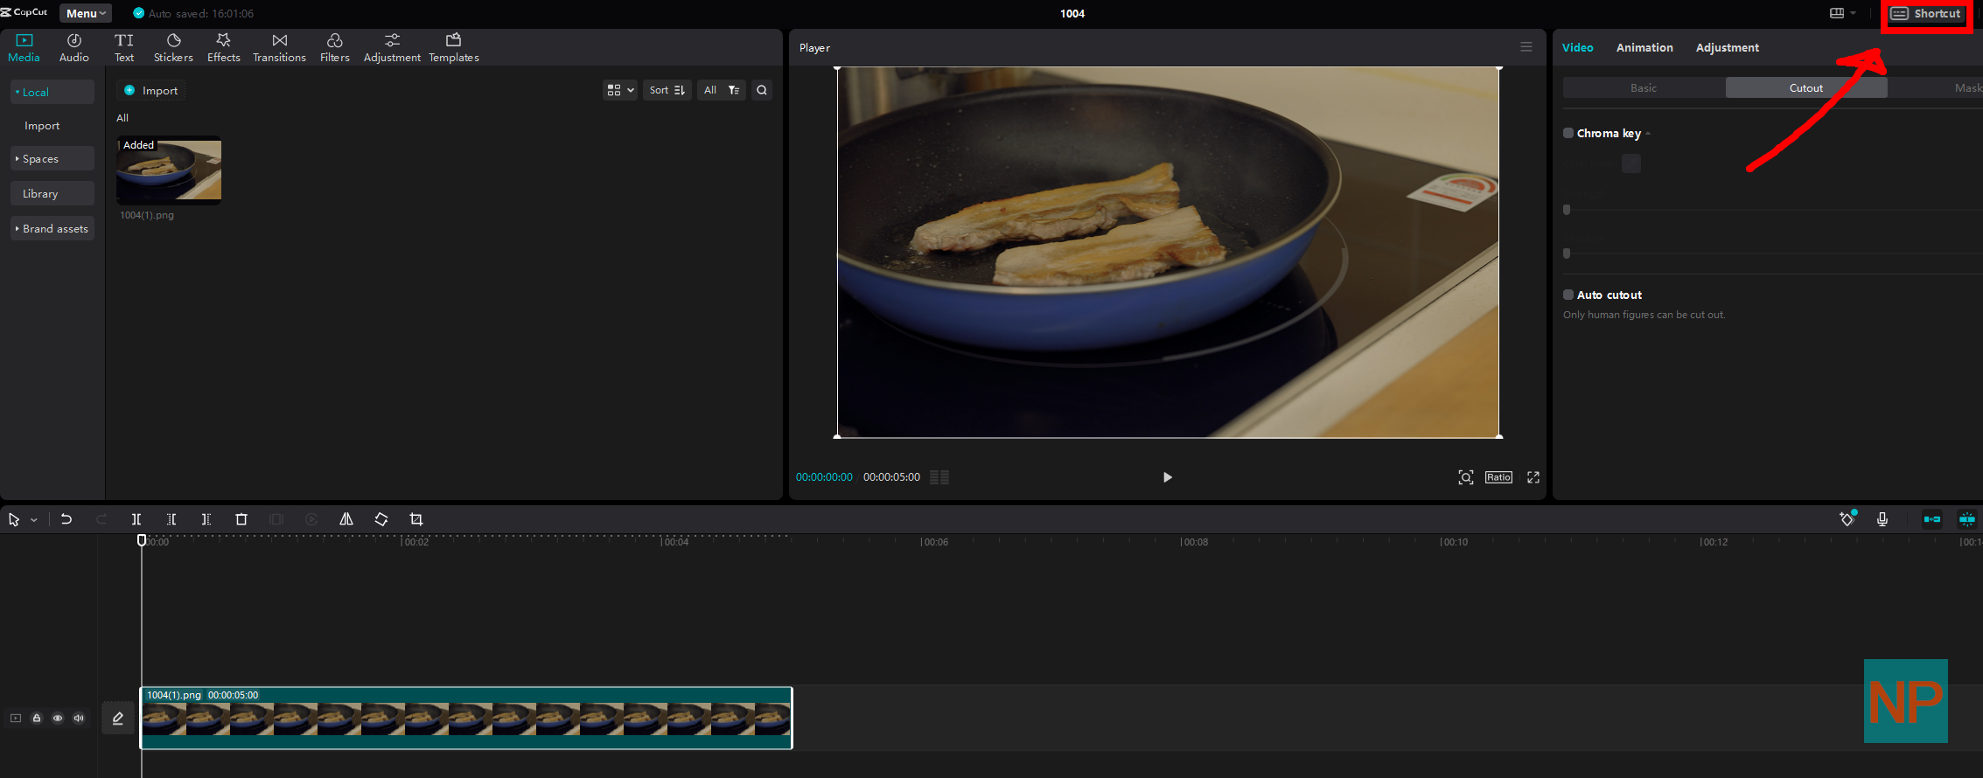The width and height of the screenshot is (1983, 778).
Task: Toggle main track magnet linkage
Action: (x=1931, y=519)
